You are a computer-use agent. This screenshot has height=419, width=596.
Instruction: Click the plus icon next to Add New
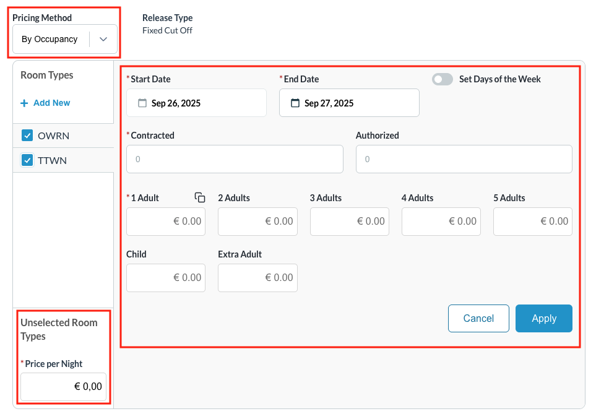pyautogui.click(x=24, y=103)
